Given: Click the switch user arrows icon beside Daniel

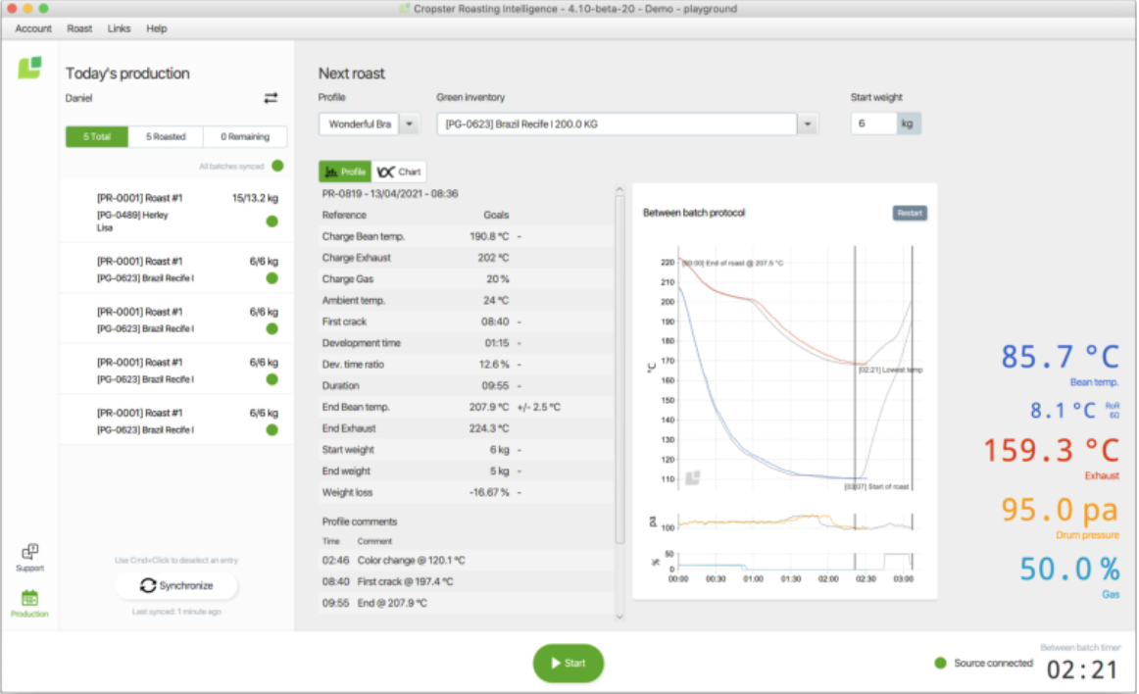Looking at the screenshot, I should click(x=271, y=98).
